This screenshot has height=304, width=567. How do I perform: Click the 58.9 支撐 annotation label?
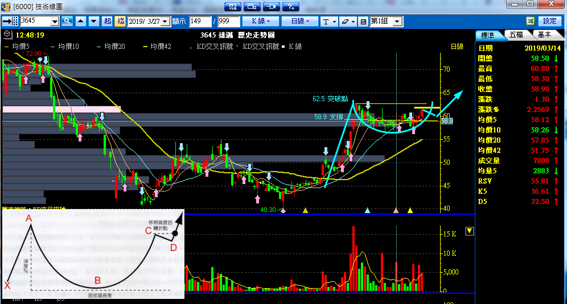[x=328, y=116]
